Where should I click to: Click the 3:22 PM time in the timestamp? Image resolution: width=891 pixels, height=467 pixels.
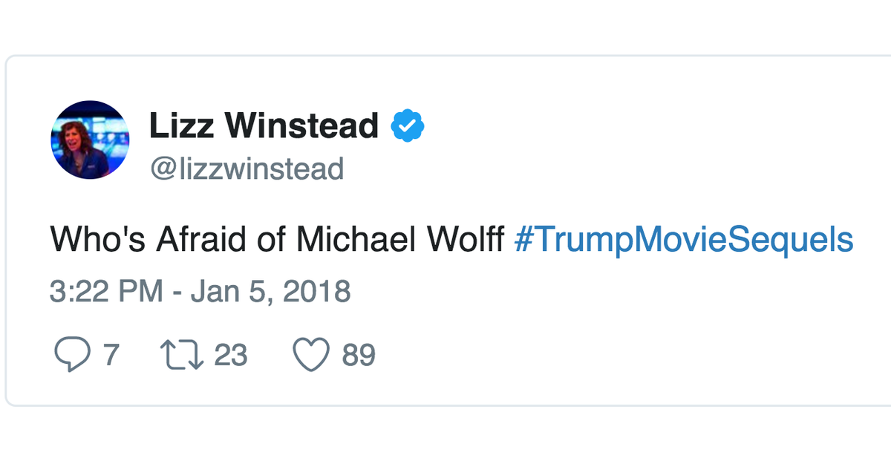pos(105,291)
